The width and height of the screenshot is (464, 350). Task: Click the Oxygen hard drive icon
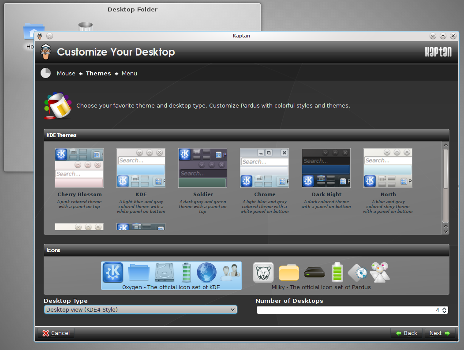pos(165,272)
